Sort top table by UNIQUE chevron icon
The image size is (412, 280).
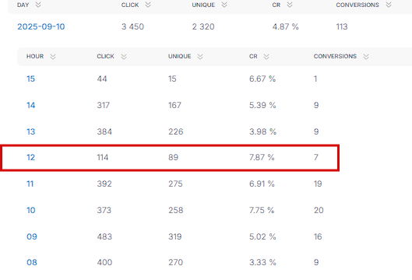tap(224, 5)
